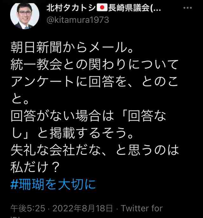The height and width of the screenshot is (218, 203).
Task: Tap the line 失礼な会社だな、と思うのは
Action: 95,150
